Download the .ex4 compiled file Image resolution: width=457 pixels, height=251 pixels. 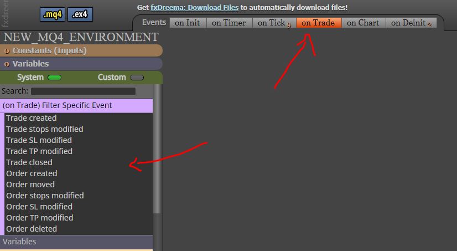[80, 14]
